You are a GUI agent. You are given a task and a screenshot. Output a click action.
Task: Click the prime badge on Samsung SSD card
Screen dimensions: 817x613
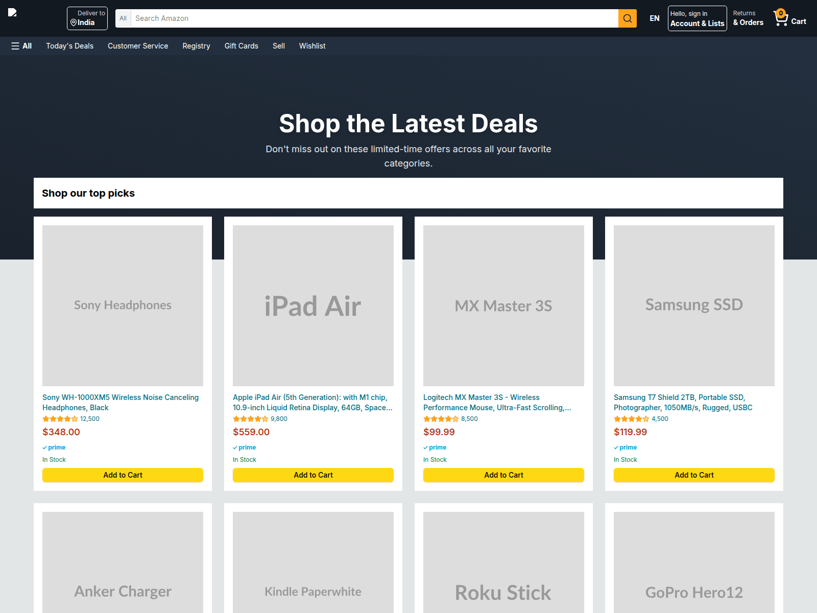pos(626,447)
